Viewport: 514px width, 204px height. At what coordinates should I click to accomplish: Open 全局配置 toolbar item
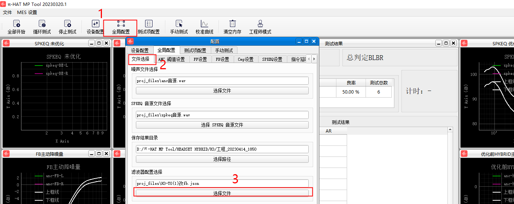tap(121, 27)
